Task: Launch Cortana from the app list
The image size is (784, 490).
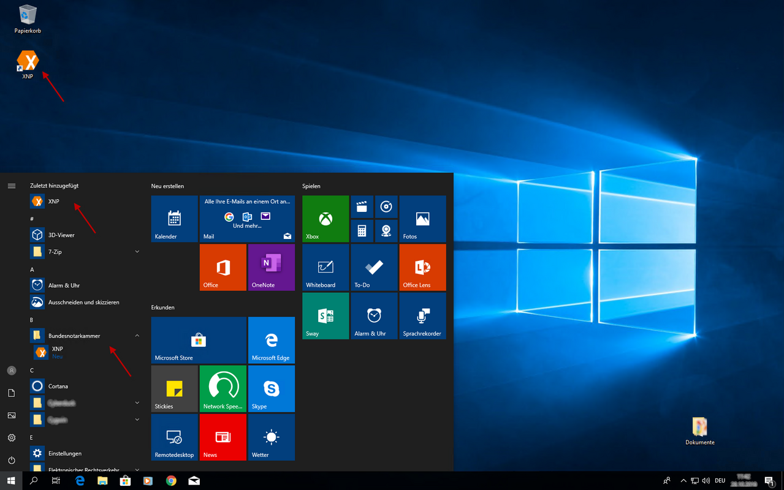Action: tap(85, 386)
